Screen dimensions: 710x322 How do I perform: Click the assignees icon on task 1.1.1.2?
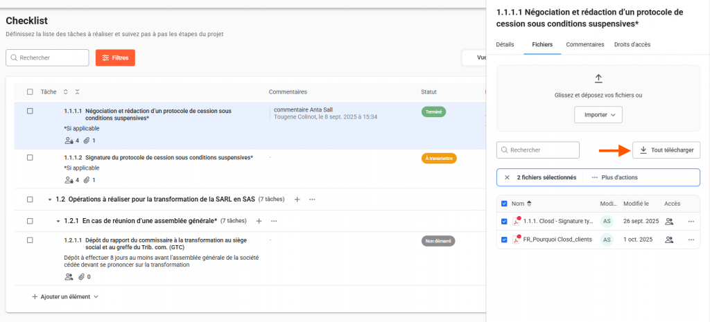tap(68, 181)
